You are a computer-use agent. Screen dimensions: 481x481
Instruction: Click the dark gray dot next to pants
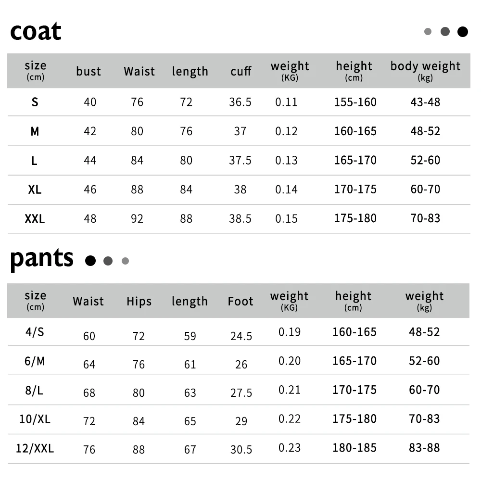(108, 261)
